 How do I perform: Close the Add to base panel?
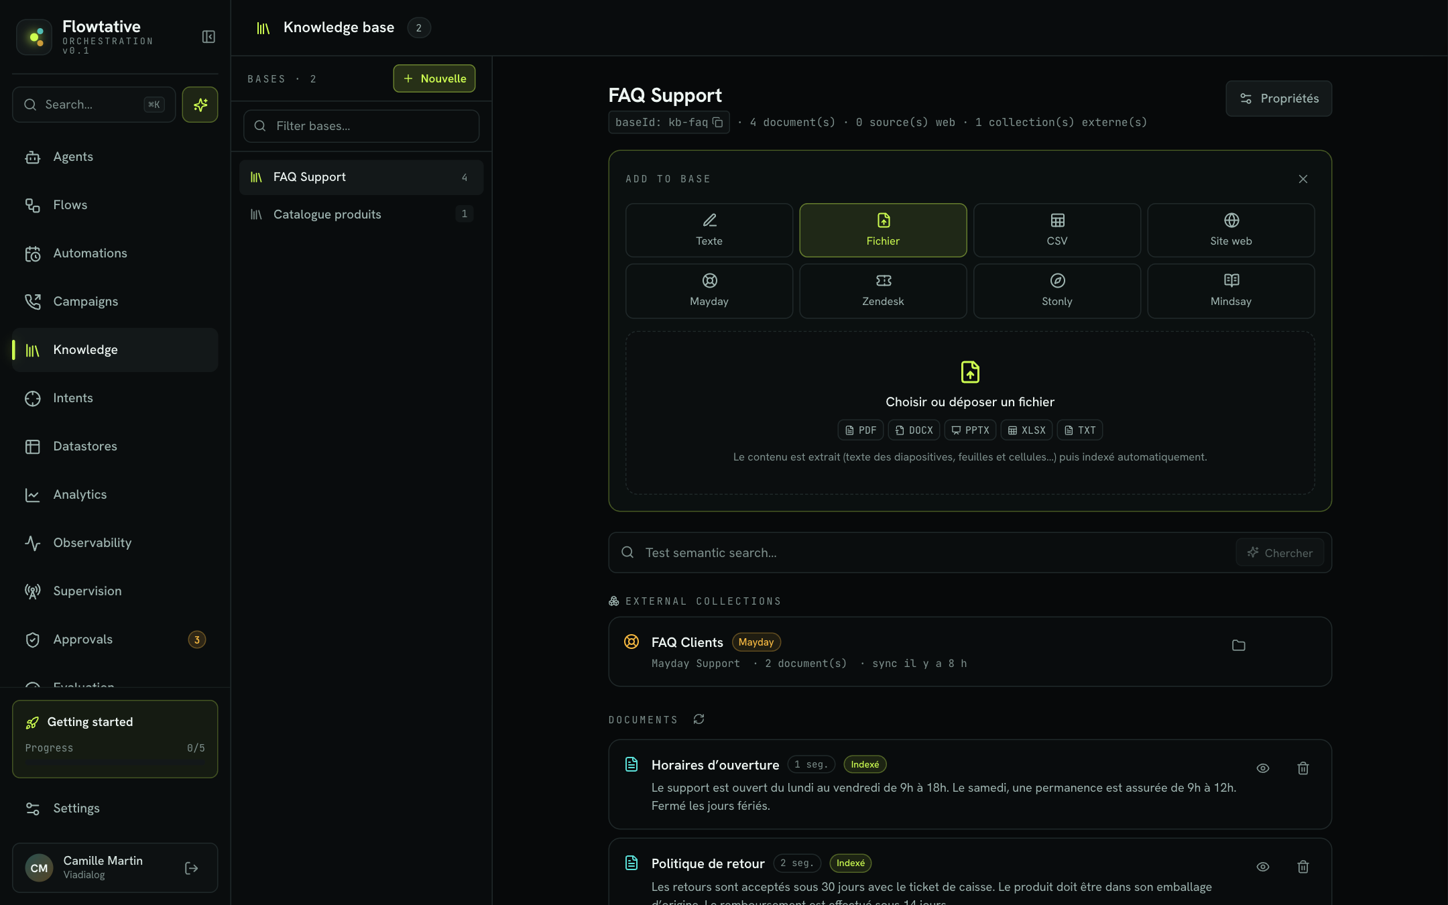pos(1303,179)
